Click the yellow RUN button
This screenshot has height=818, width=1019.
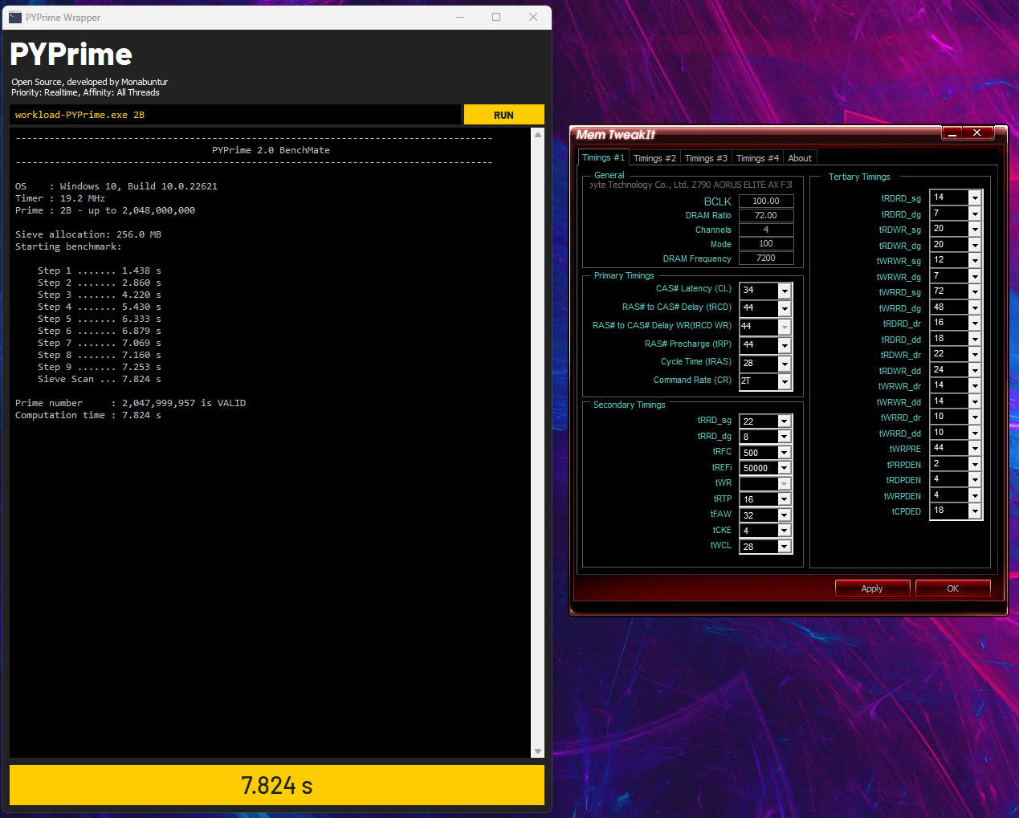click(503, 115)
